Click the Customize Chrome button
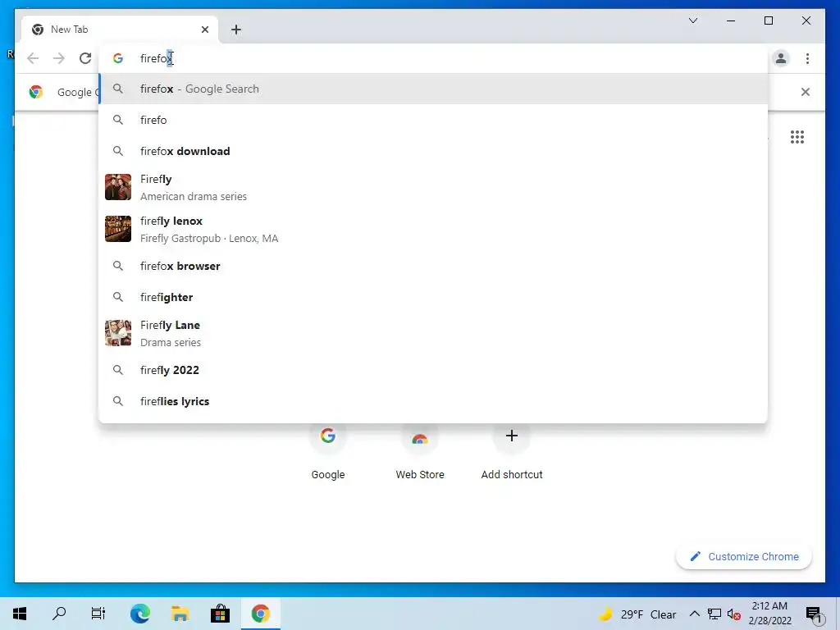The height and width of the screenshot is (630, 840). point(743,557)
